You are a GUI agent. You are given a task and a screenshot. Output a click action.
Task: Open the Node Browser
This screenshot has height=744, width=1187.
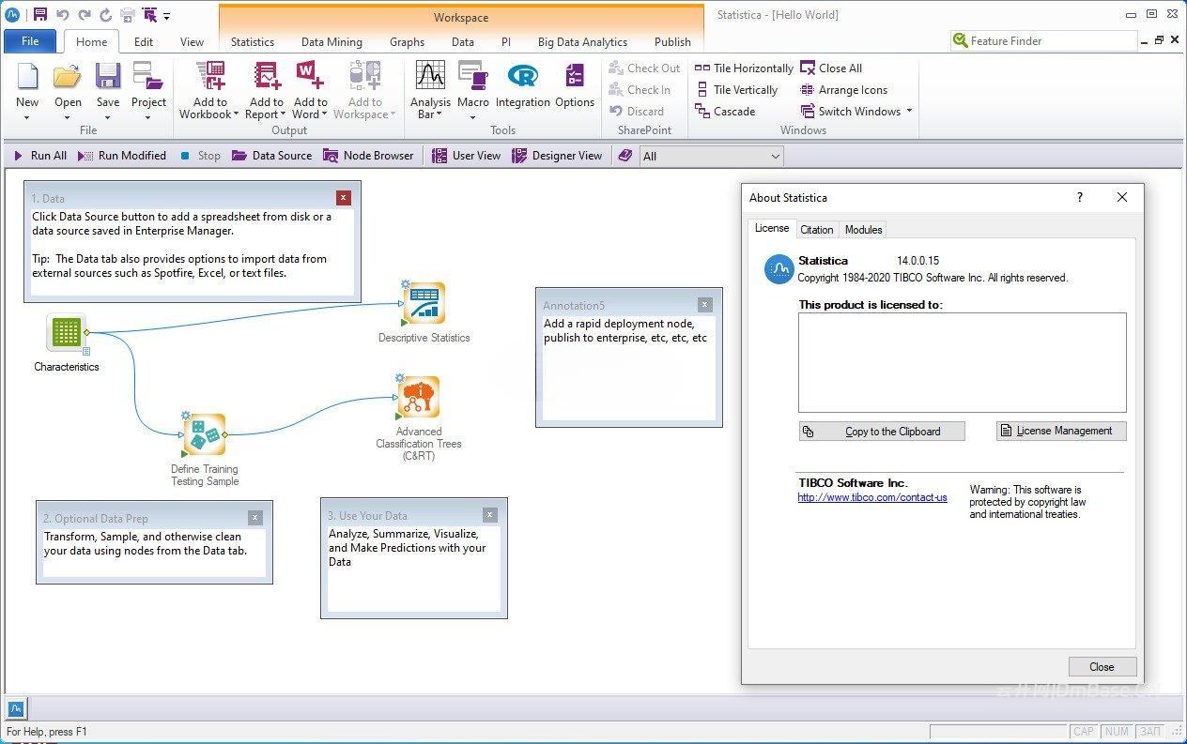[368, 156]
